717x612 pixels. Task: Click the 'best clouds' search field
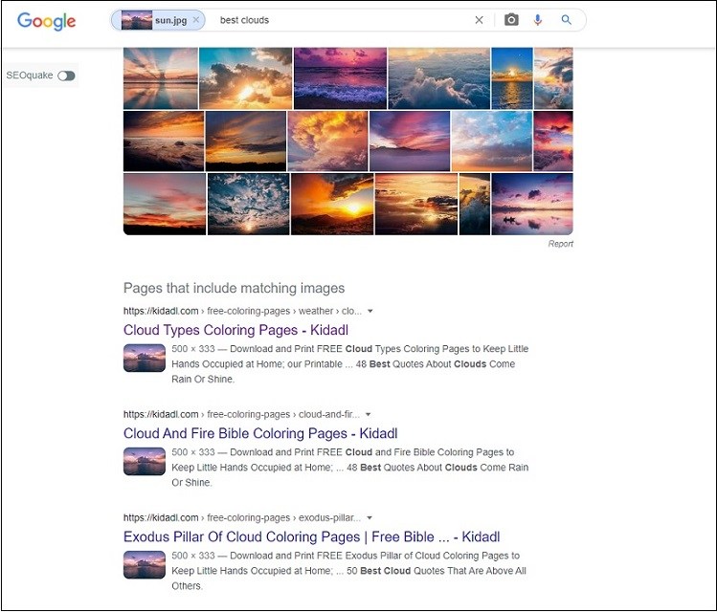coord(343,20)
